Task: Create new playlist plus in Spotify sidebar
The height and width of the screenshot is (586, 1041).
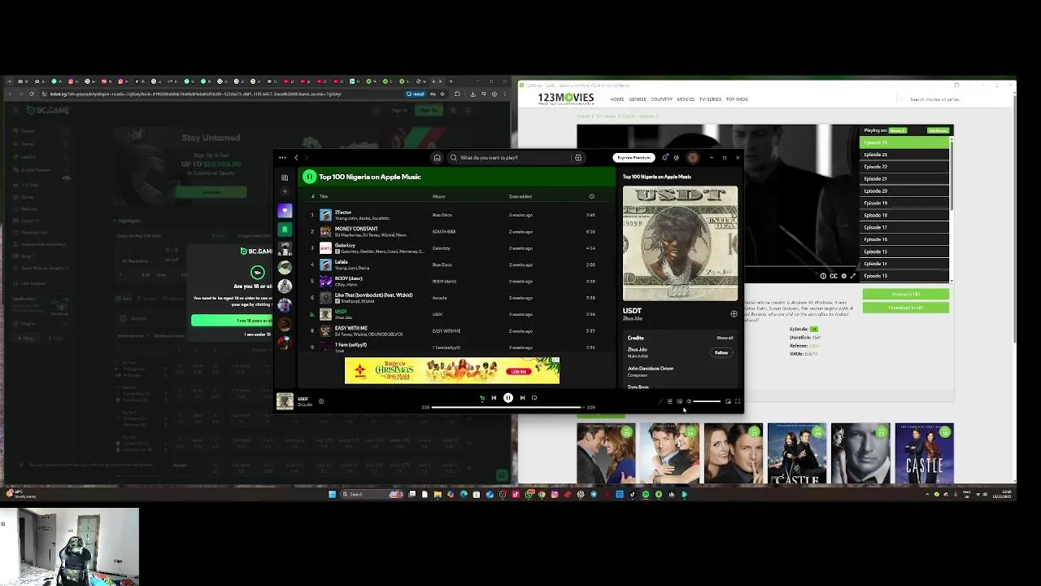Action: point(285,192)
